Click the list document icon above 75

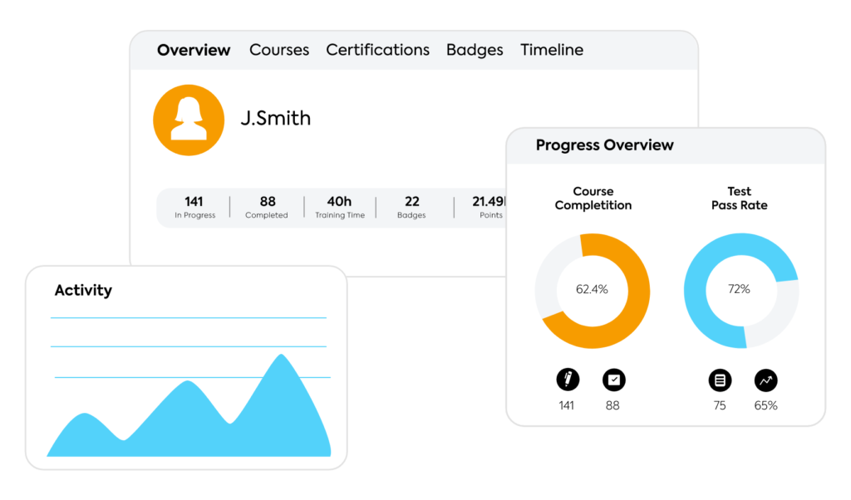pos(720,380)
